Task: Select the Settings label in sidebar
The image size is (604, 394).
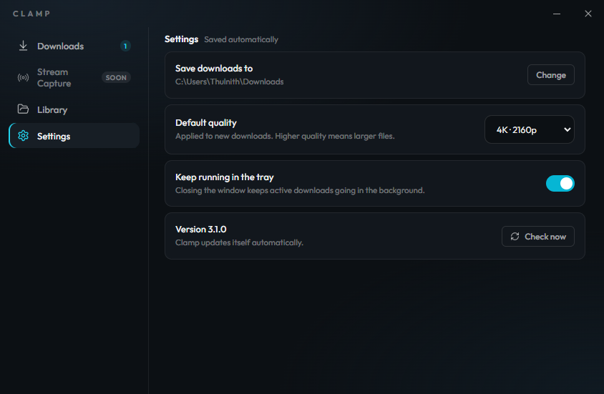Action: [x=54, y=136]
